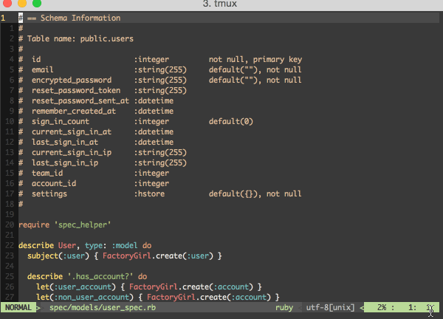Viewport: 443px width, 319px height.
Task: Click 'reset_password_token' column name
Action: [76, 90]
